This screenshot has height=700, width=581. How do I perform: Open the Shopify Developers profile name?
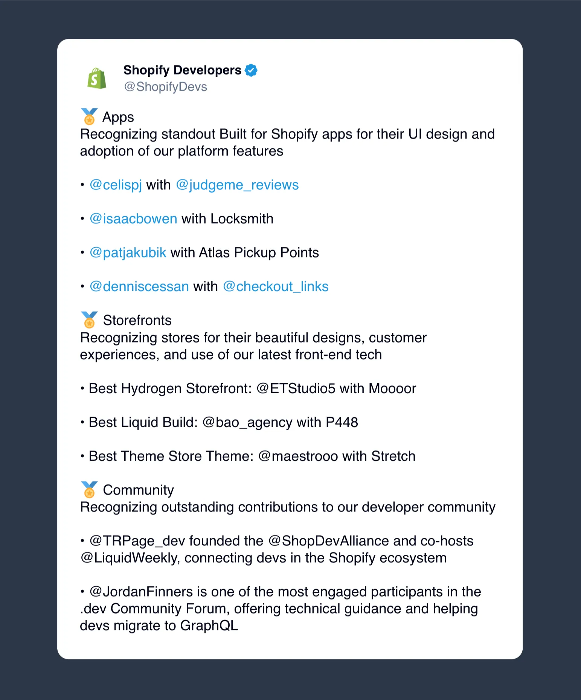182,70
